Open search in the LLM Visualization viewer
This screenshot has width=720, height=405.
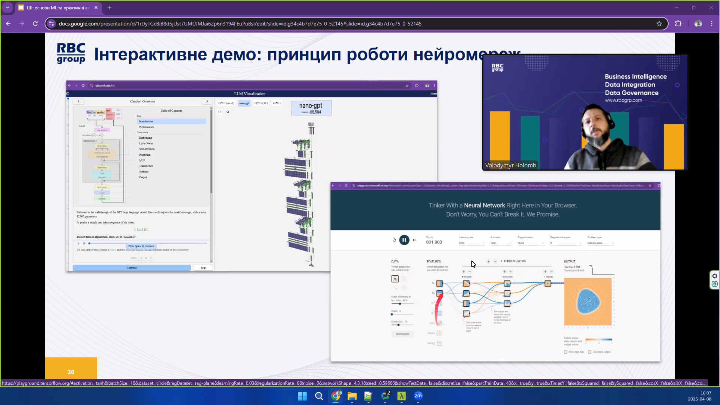pyautogui.click(x=228, y=113)
